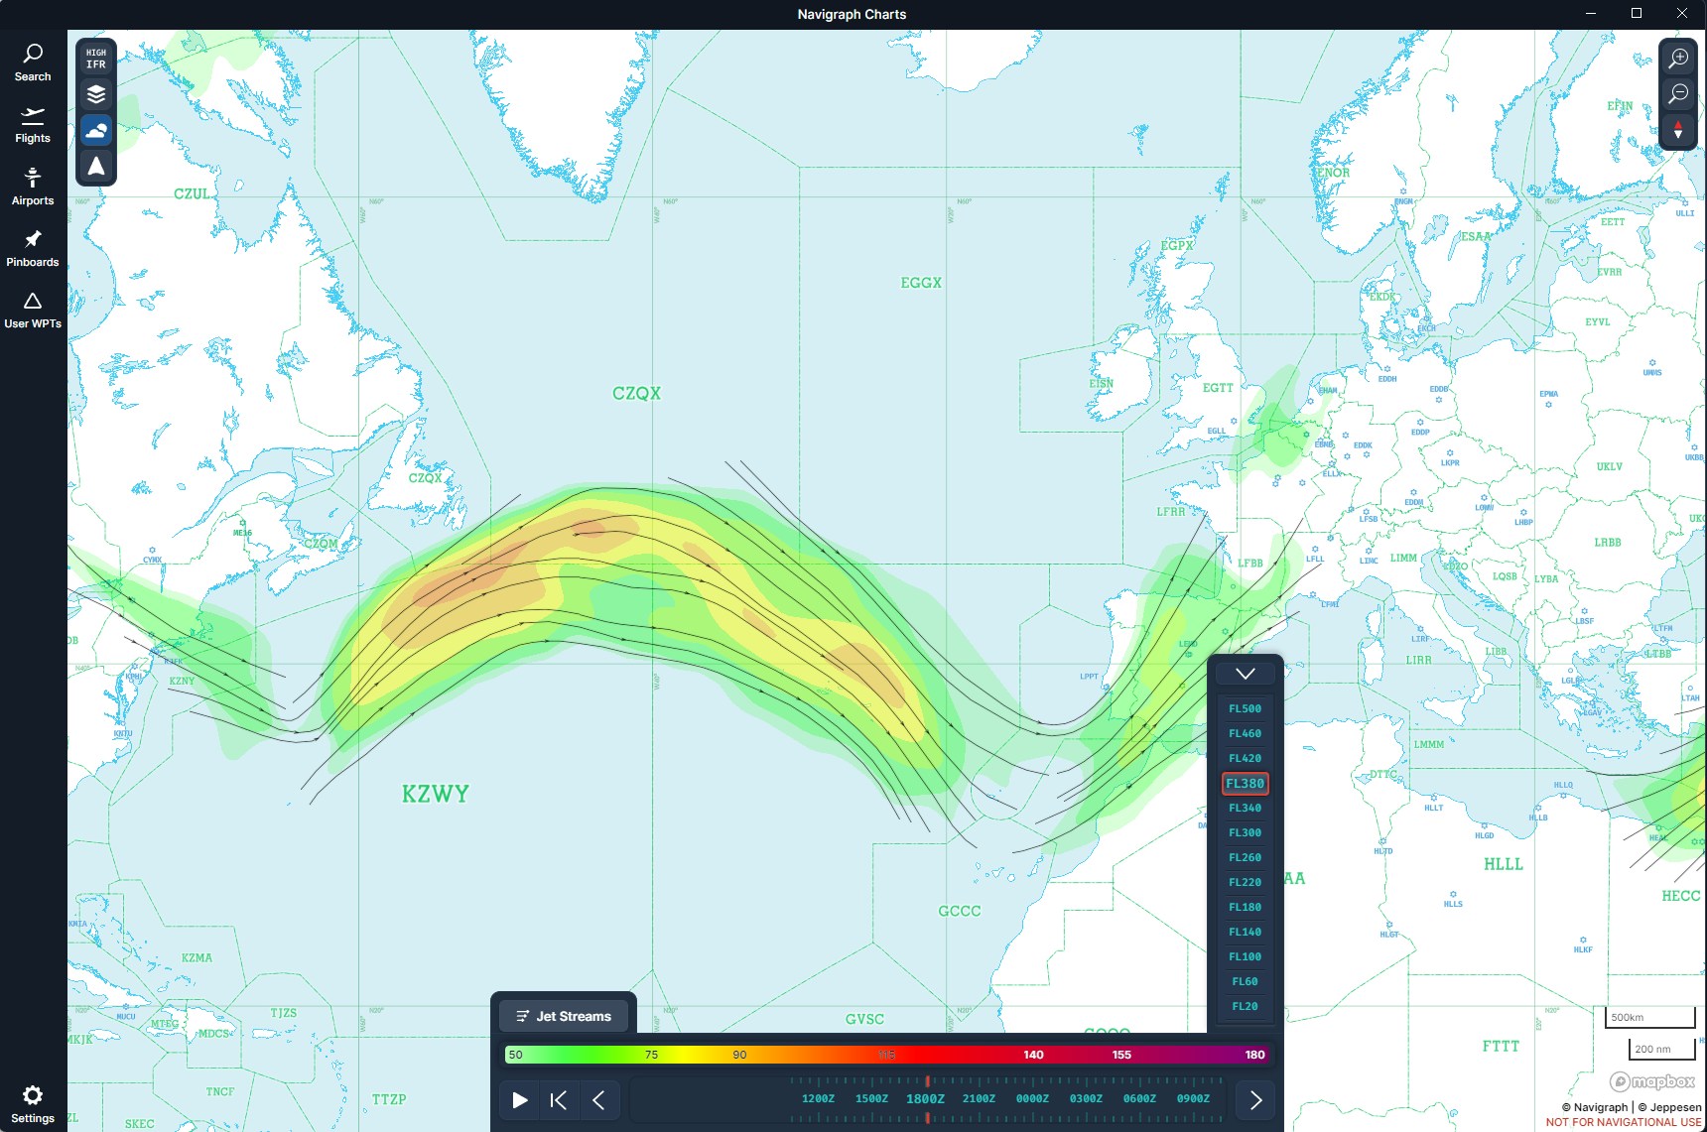Open the Flights section
Screen dimensions: 1707x1132
33,125
